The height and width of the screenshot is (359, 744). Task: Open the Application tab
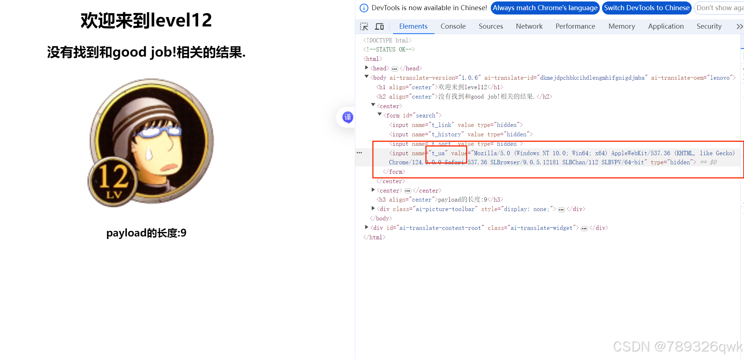(x=666, y=26)
